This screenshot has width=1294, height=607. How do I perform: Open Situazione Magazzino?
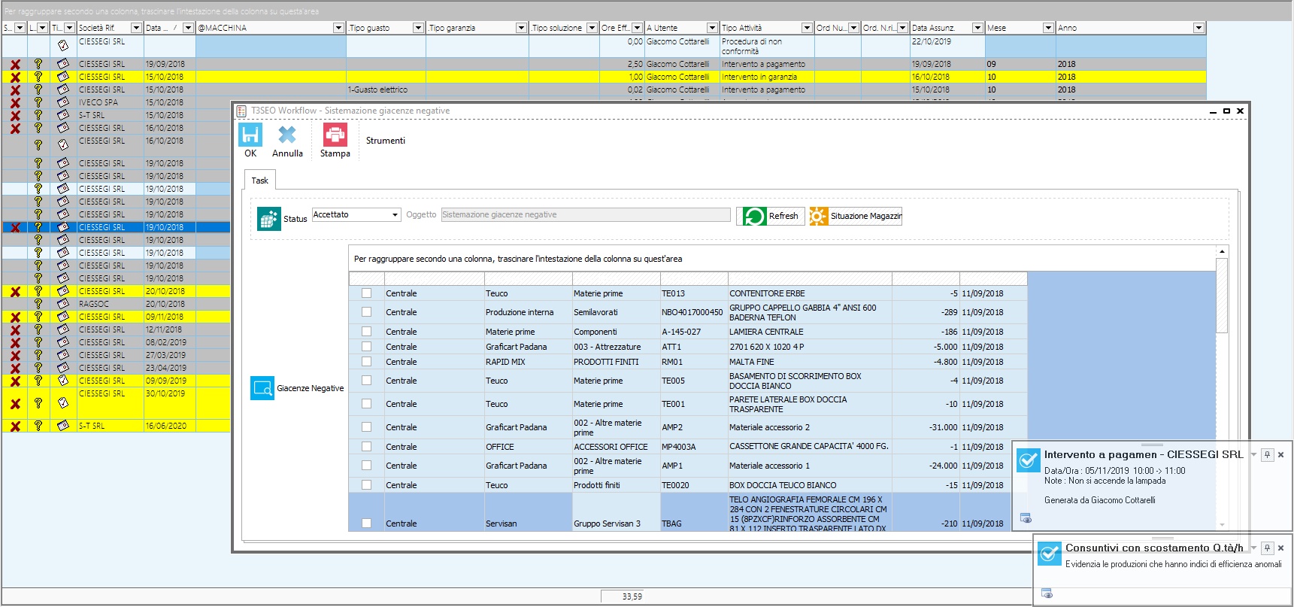point(856,217)
